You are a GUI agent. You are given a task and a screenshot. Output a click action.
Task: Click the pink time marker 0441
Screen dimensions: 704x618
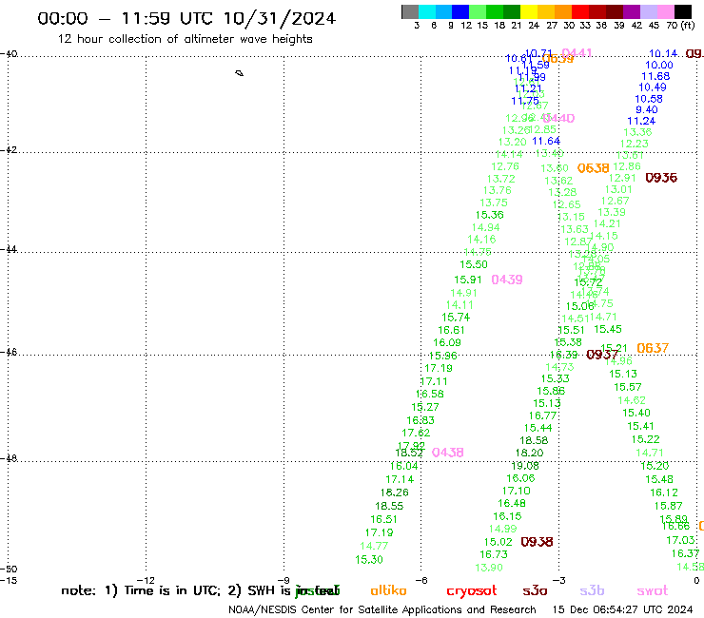tap(577, 53)
